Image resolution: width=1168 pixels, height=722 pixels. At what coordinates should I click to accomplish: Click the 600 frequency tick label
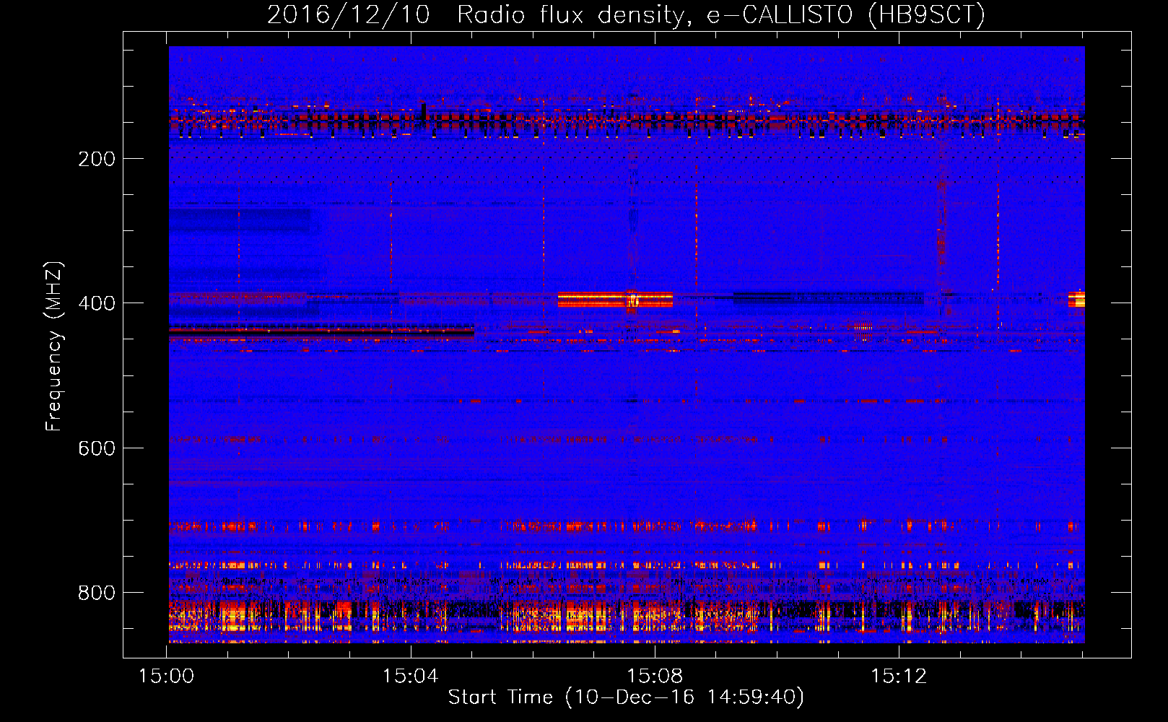coord(97,448)
